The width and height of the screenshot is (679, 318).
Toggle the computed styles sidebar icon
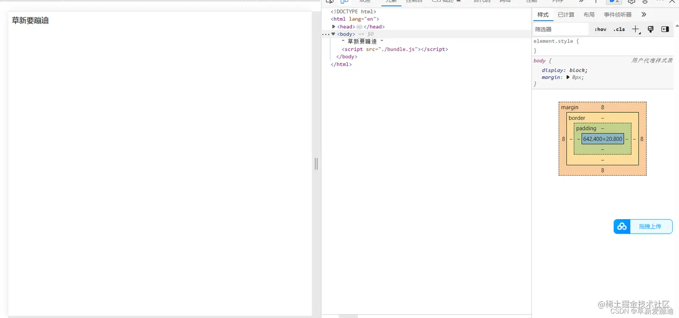[x=665, y=29]
